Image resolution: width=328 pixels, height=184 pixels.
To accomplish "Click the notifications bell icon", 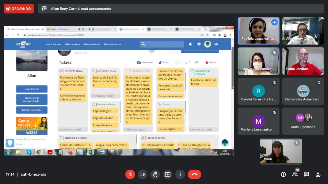I will point(190,44).
